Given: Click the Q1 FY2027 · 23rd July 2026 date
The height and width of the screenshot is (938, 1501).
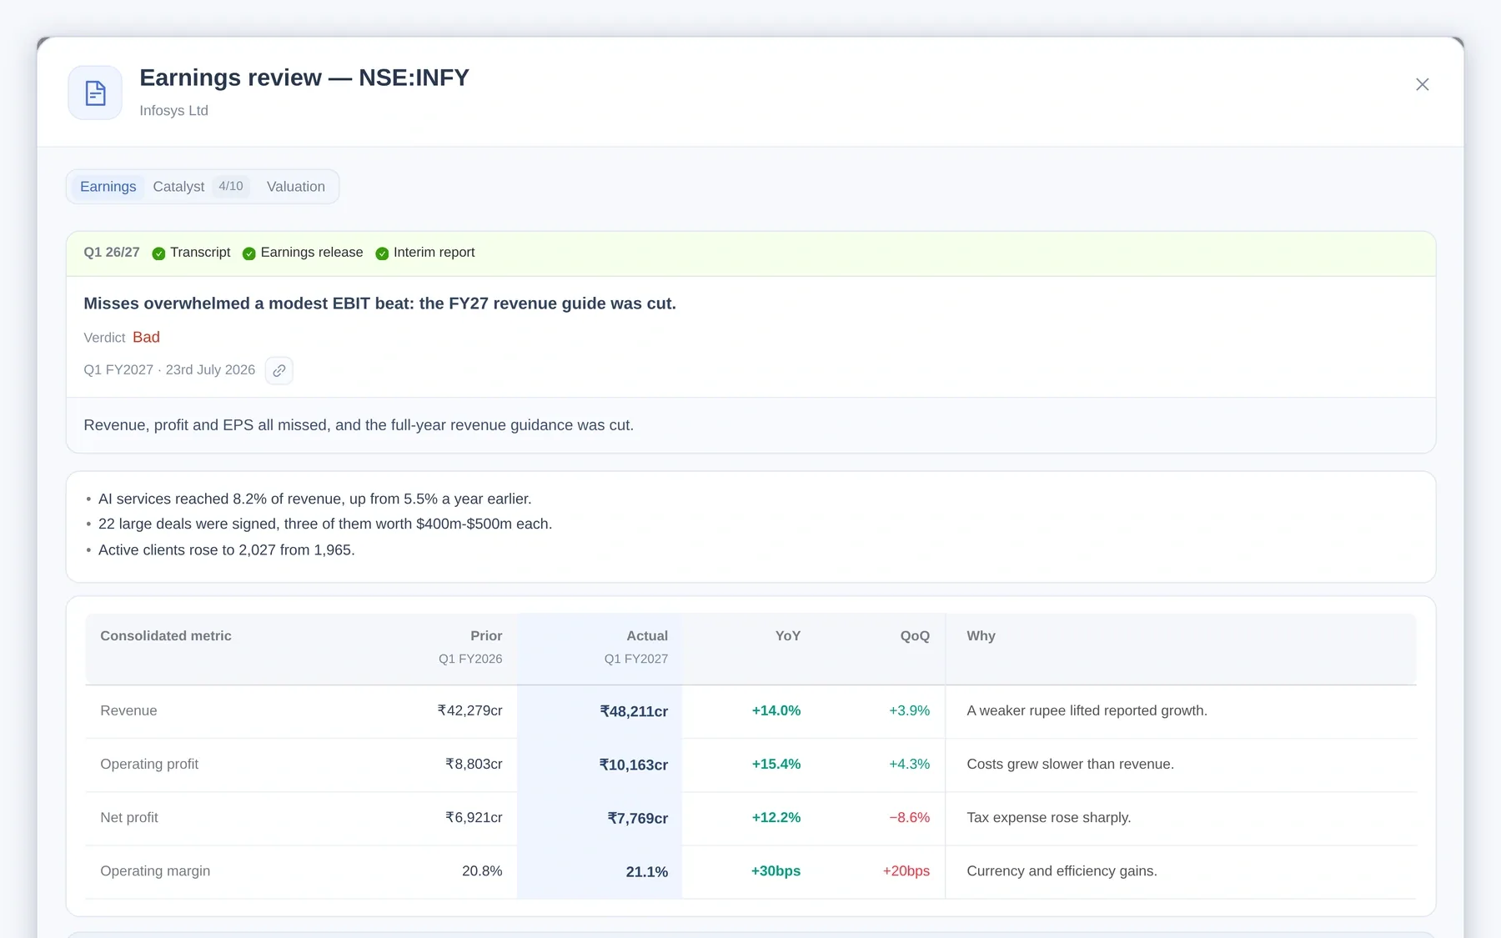Looking at the screenshot, I should [x=169, y=370].
